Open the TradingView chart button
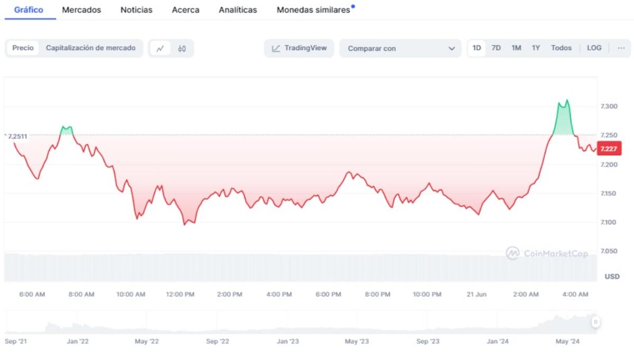Viewport: 634px width, 355px height. (x=299, y=48)
